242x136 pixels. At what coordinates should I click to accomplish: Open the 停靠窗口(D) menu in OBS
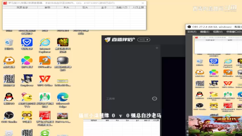click(x=234, y=32)
